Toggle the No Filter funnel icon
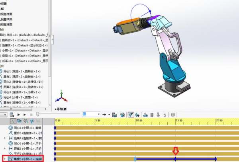The height and width of the screenshot is (162, 239). 13,121
